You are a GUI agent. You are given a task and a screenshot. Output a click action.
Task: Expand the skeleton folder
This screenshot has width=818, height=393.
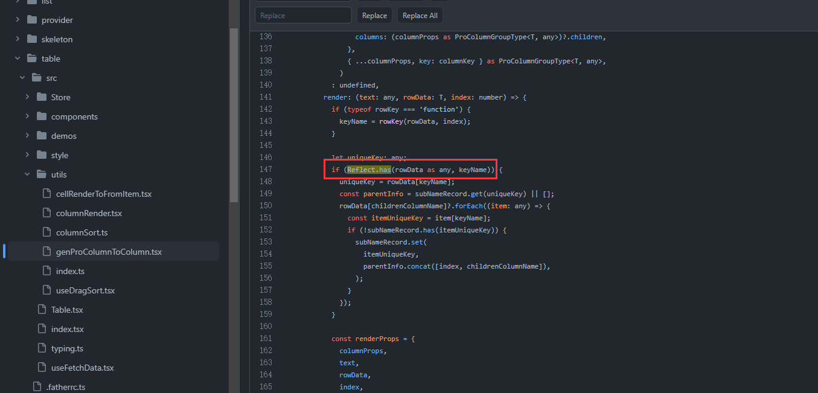[x=17, y=39]
